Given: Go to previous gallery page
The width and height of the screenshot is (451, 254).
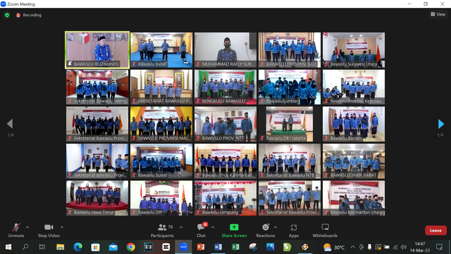Looking at the screenshot, I should [10, 124].
